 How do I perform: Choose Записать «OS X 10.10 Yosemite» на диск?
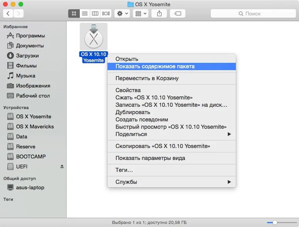coord(171,105)
